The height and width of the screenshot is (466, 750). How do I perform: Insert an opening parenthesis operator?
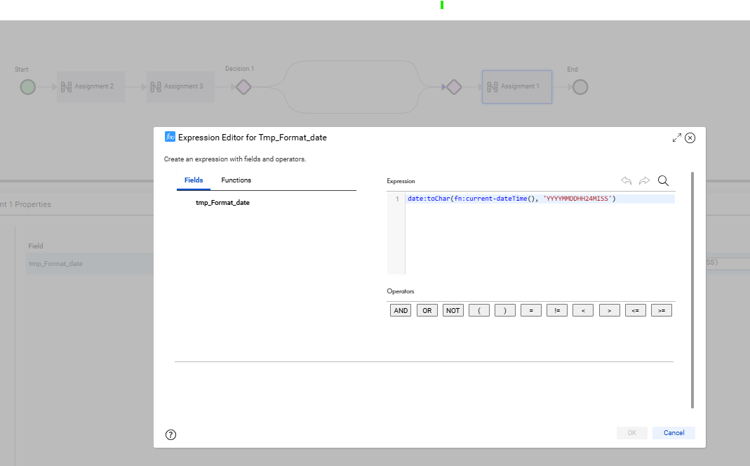479,310
